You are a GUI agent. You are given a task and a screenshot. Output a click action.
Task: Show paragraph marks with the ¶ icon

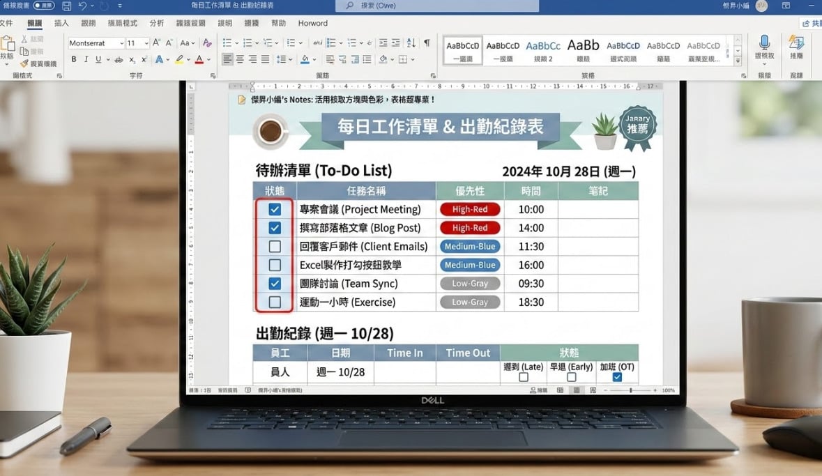pos(427,43)
